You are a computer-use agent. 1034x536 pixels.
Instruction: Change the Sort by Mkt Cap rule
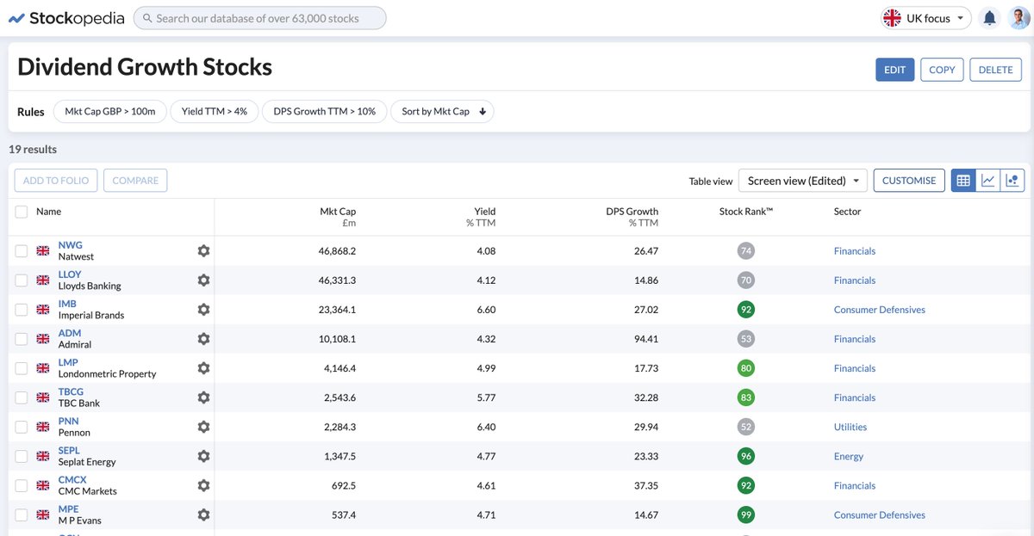pos(442,112)
